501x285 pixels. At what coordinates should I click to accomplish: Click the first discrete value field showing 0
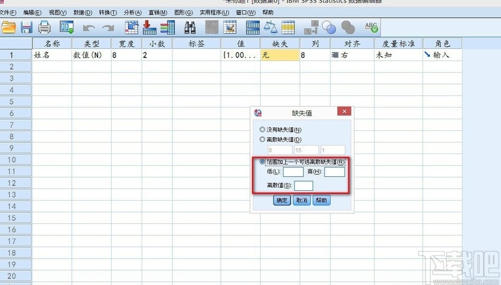pos(280,150)
